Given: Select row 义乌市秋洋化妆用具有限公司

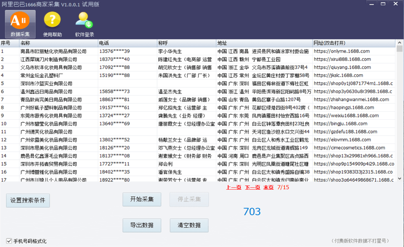Looking at the screenshot, I should pos(197,68).
